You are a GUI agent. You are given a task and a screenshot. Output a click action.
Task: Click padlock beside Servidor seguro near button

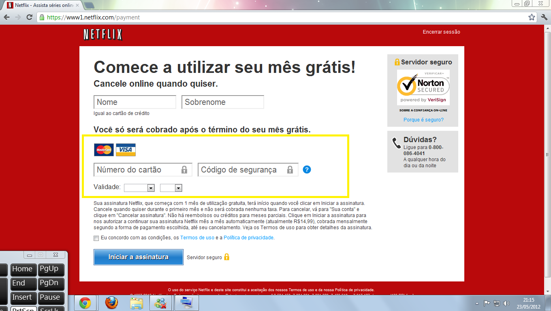(226, 257)
